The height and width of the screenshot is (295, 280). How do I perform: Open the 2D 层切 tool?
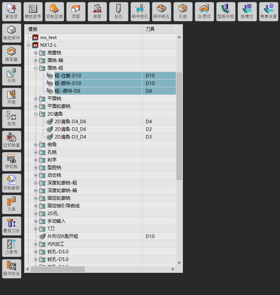point(204,11)
